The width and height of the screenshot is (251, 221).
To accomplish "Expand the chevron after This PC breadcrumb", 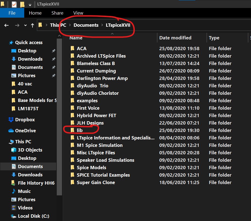I will [x=70, y=25].
